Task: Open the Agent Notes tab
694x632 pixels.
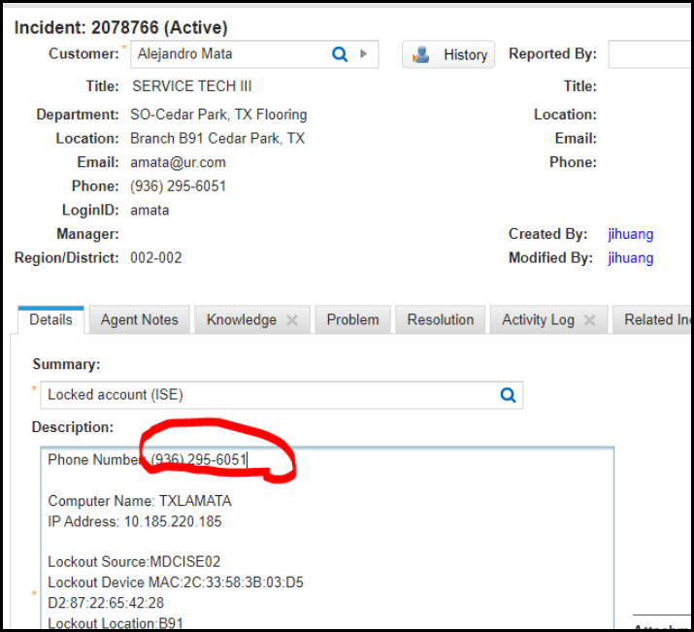Action: [140, 319]
